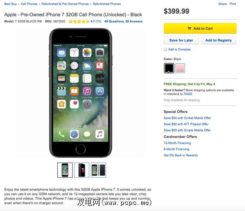
Task: Open Get 5% Back in Rewards
Action: (x=181, y=155)
